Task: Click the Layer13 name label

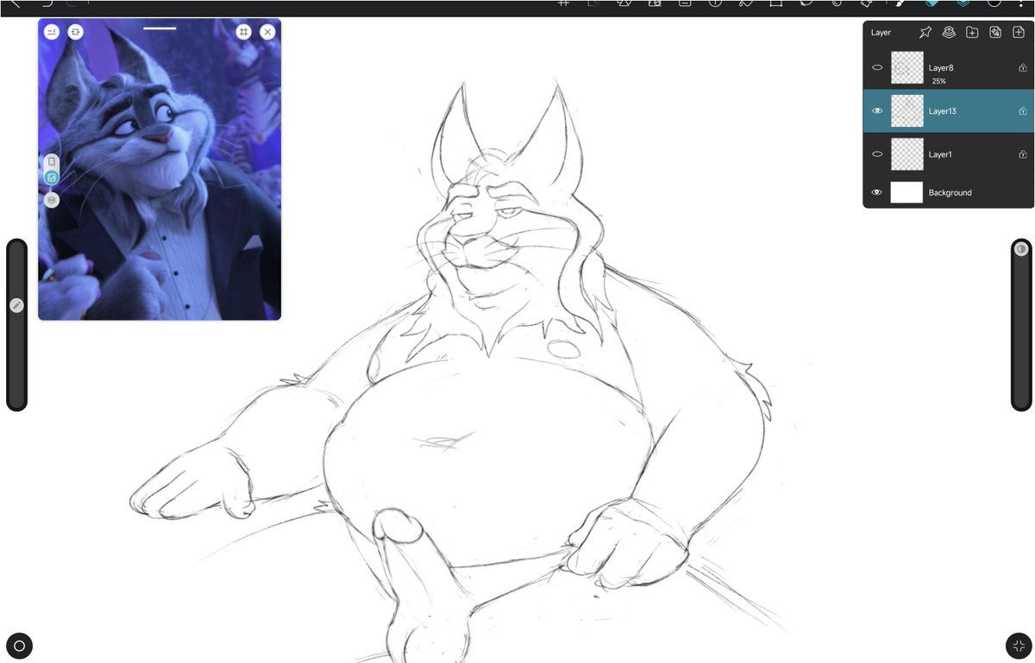Action: click(943, 111)
